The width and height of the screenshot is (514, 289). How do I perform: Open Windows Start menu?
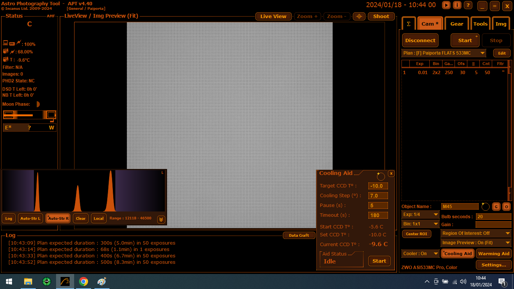pos(9,281)
